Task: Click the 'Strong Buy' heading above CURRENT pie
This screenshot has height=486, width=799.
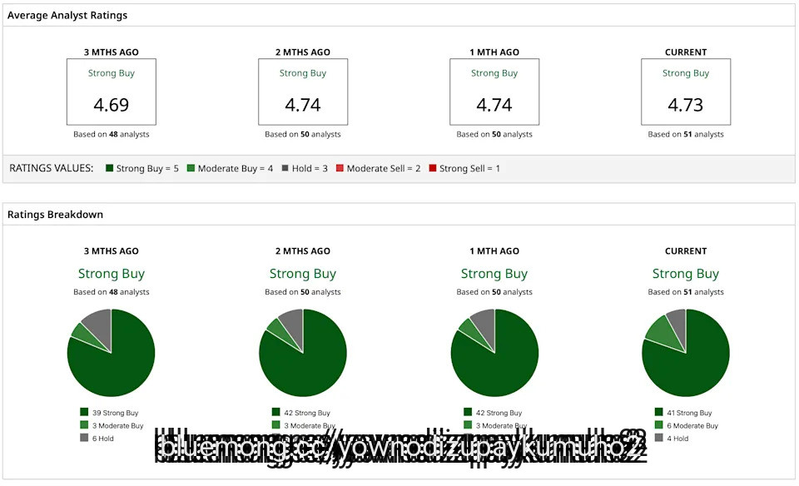Action: (686, 274)
